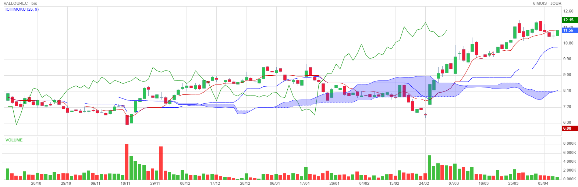The height and width of the screenshot is (187, 578).
Task: Click the 6 000K volume axis label
Action: pos(569,152)
